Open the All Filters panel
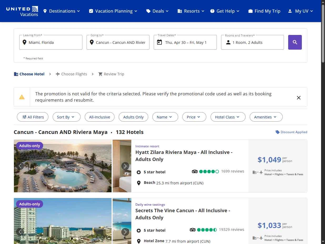The image size is (325, 244). [x=33, y=117]
